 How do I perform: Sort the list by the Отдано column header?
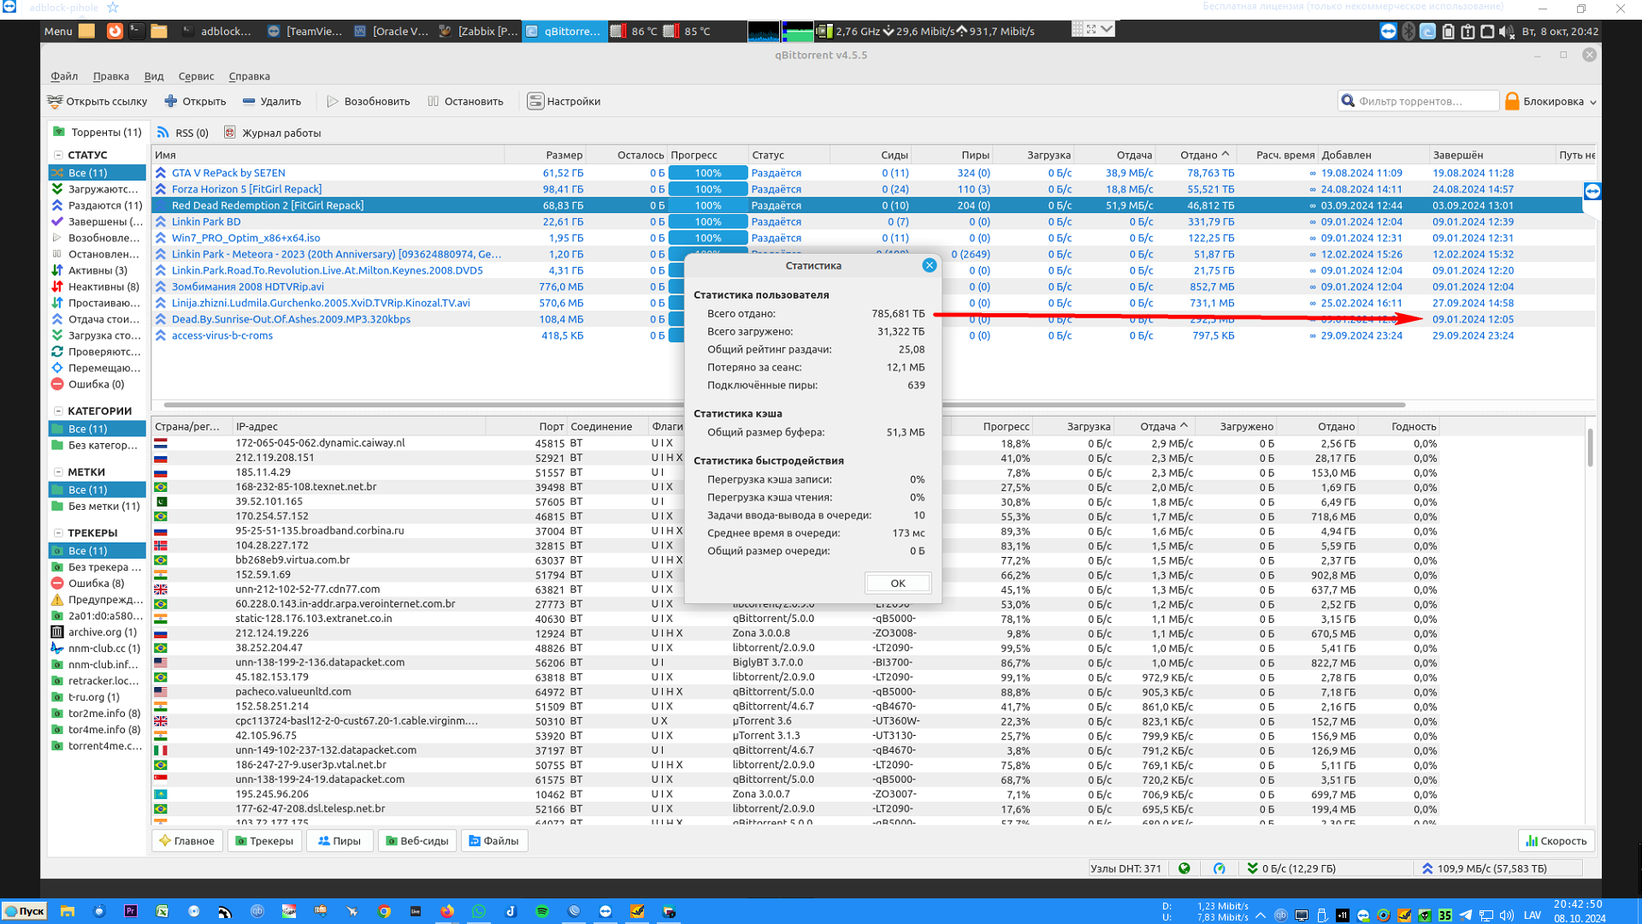(1198, 155)
